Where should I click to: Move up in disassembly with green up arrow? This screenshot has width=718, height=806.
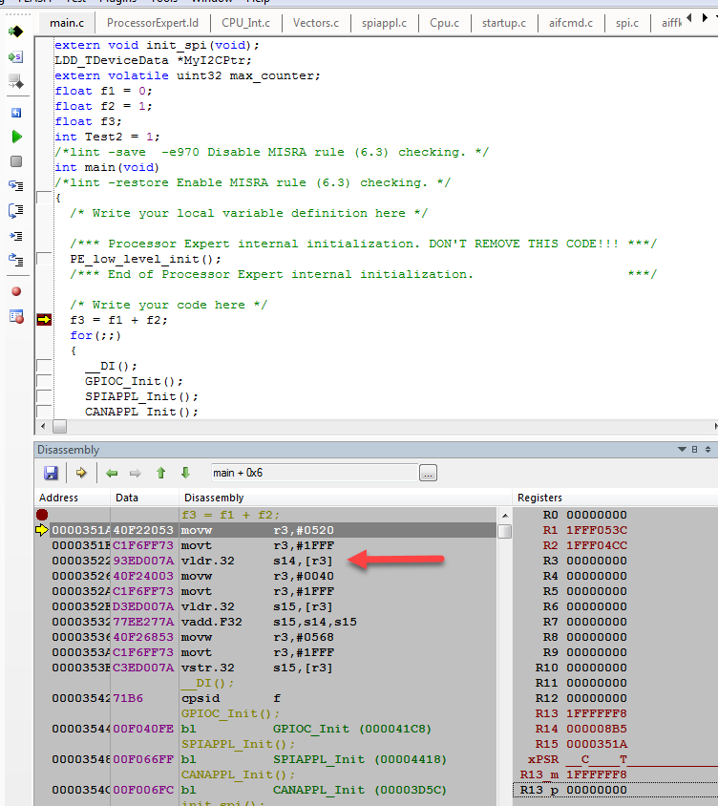tap(160, 473)
